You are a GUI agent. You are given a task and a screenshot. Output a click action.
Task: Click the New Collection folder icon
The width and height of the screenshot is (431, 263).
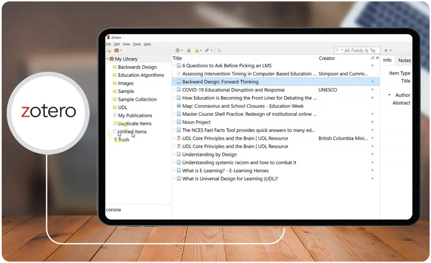click(x=108, y=51)
